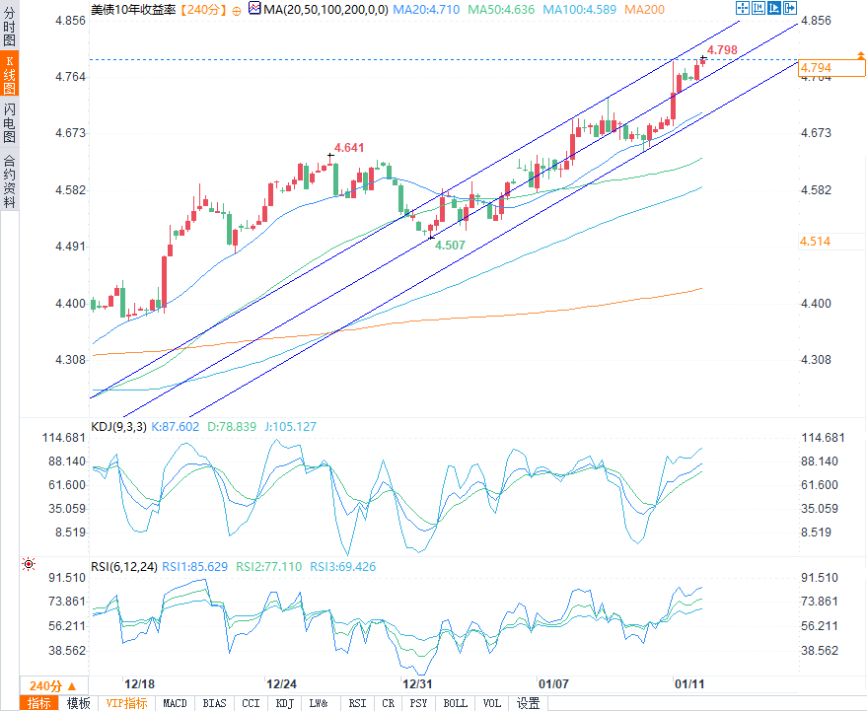Screen dimensions: 867x711
Task: Click the red gear icon beside RSI
Action: [29, 564]
